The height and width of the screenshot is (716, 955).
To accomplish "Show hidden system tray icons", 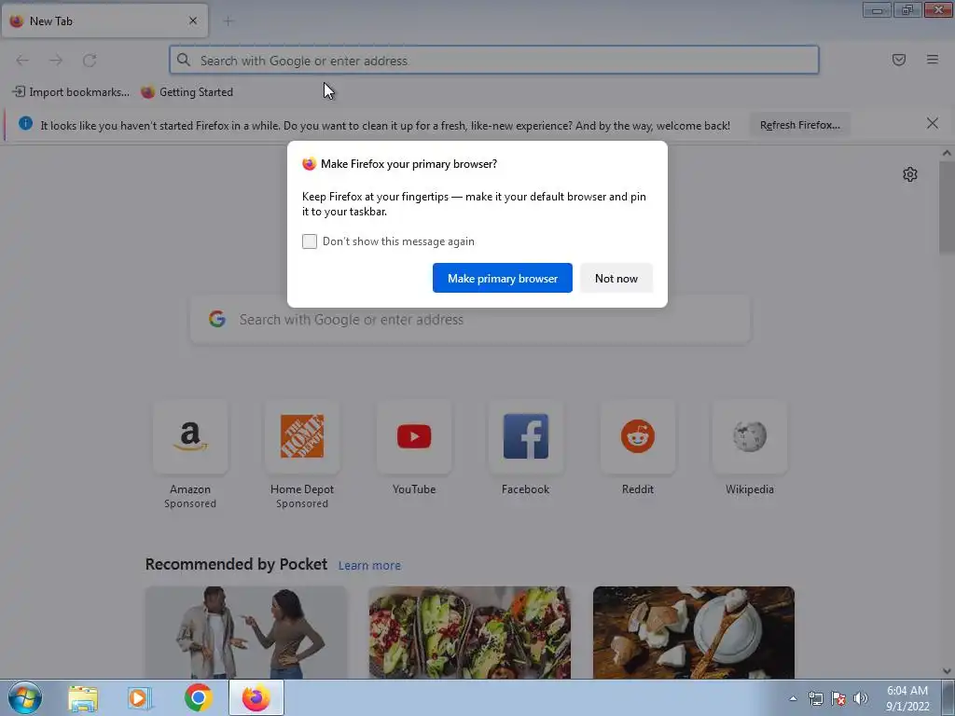I will 793,699.
